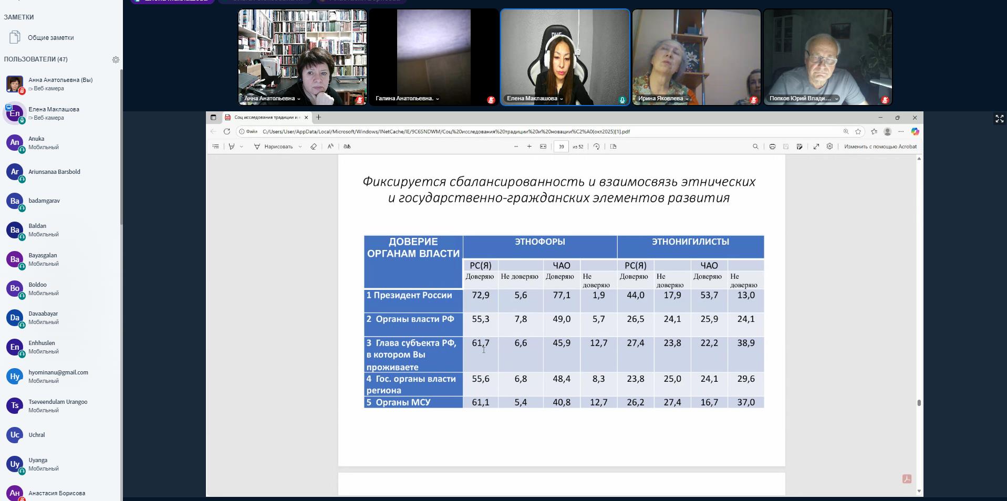
Task: Expand the highlighter options dropdown arrow
Action: 242,147
